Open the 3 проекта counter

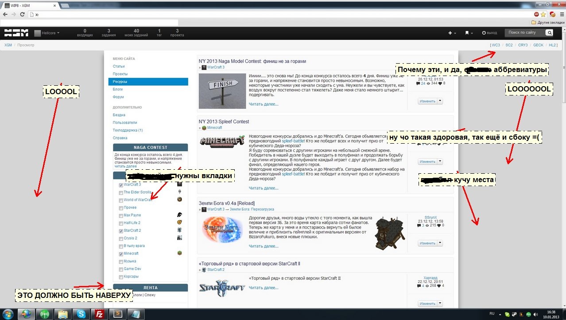point(177,33)
